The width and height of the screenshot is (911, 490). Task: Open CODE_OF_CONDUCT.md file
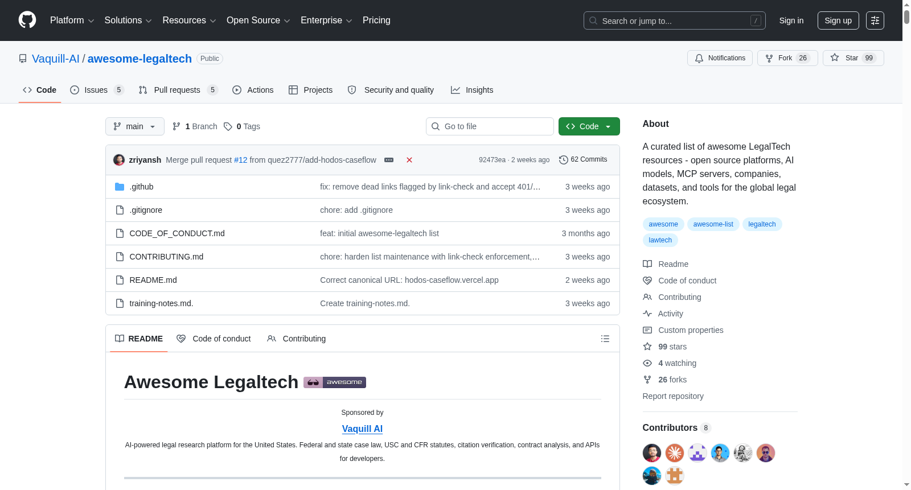pyautogui.click(x=177, y=233)
